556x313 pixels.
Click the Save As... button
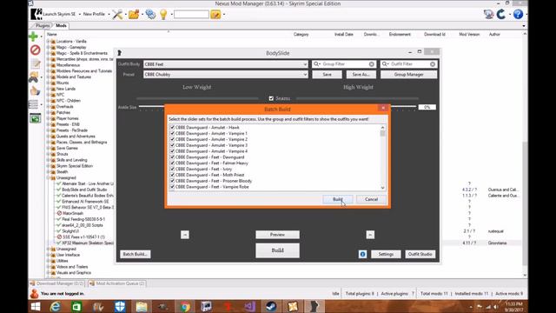[361, 75]
